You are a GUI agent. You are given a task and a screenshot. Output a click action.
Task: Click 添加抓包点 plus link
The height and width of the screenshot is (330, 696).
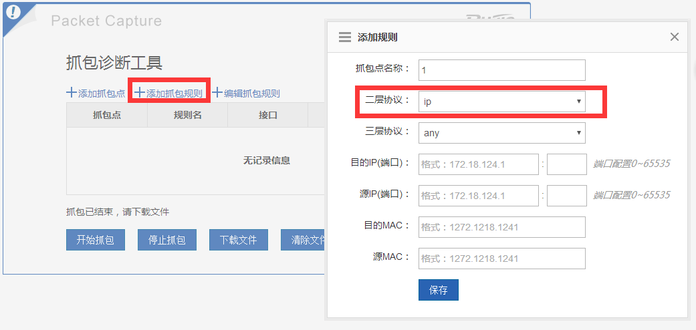pos(96,94)
